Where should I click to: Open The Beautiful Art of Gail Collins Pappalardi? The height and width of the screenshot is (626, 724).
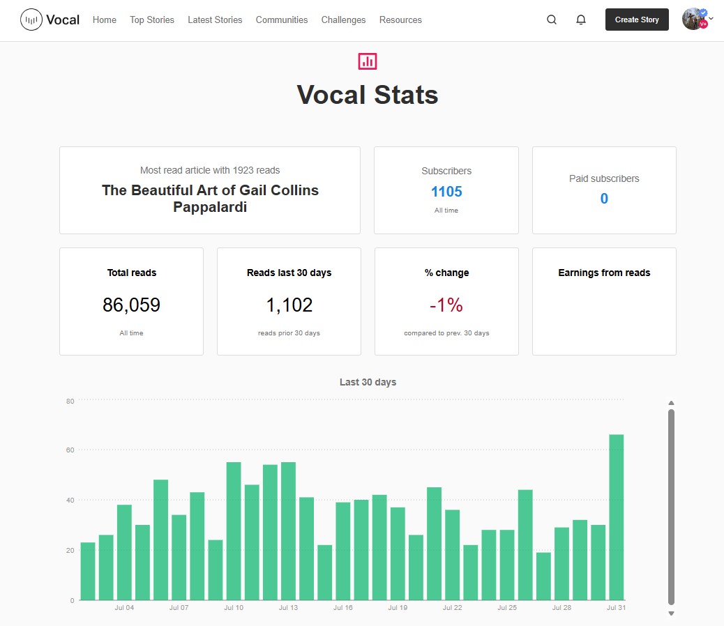click(210, 199)
